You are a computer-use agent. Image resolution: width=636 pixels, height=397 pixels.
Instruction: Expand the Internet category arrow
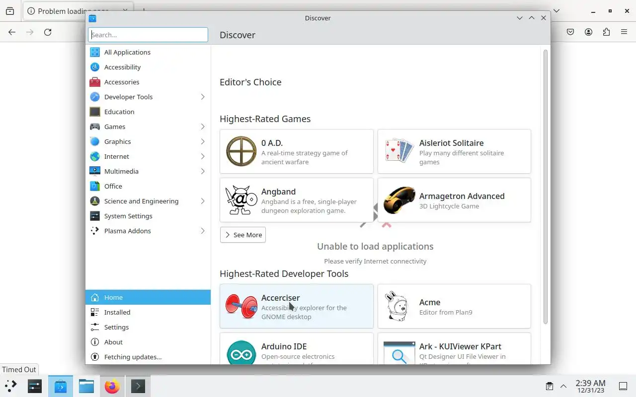click(x=203, y=156)
